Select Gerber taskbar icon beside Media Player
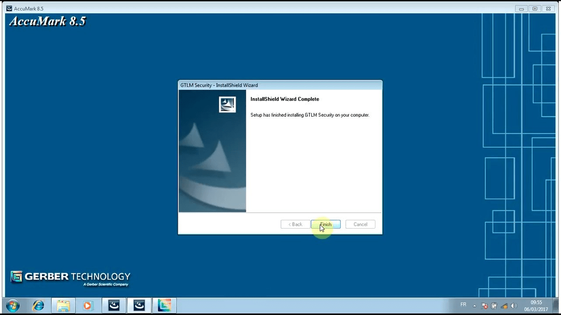 (114, 305)
